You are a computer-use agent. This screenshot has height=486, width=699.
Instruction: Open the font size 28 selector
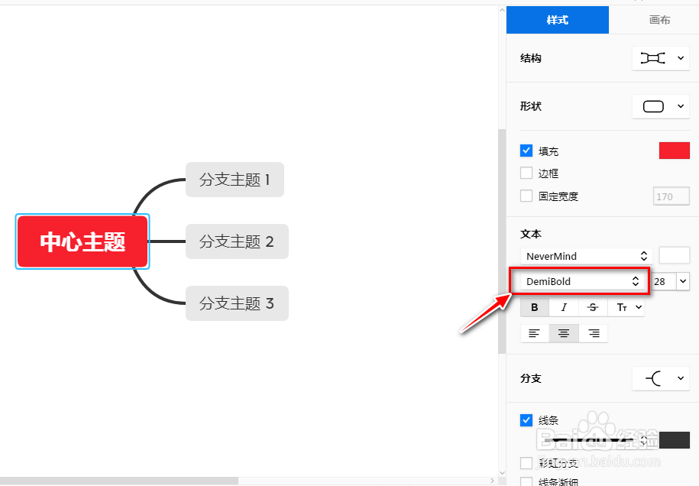[670, 281]
